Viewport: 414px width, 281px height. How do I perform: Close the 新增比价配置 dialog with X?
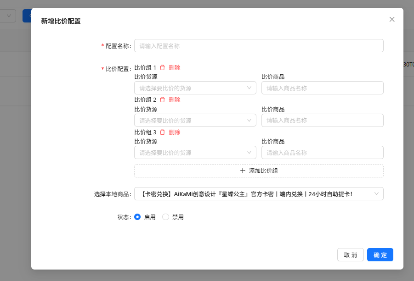[392, 19]
